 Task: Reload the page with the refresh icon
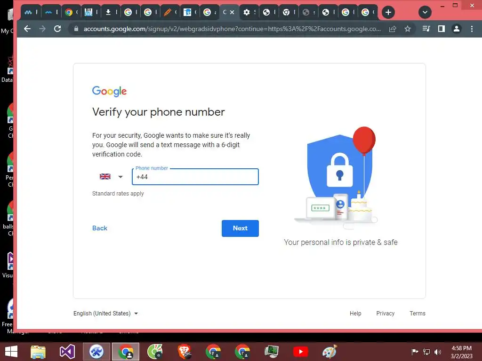pos(57,29)
